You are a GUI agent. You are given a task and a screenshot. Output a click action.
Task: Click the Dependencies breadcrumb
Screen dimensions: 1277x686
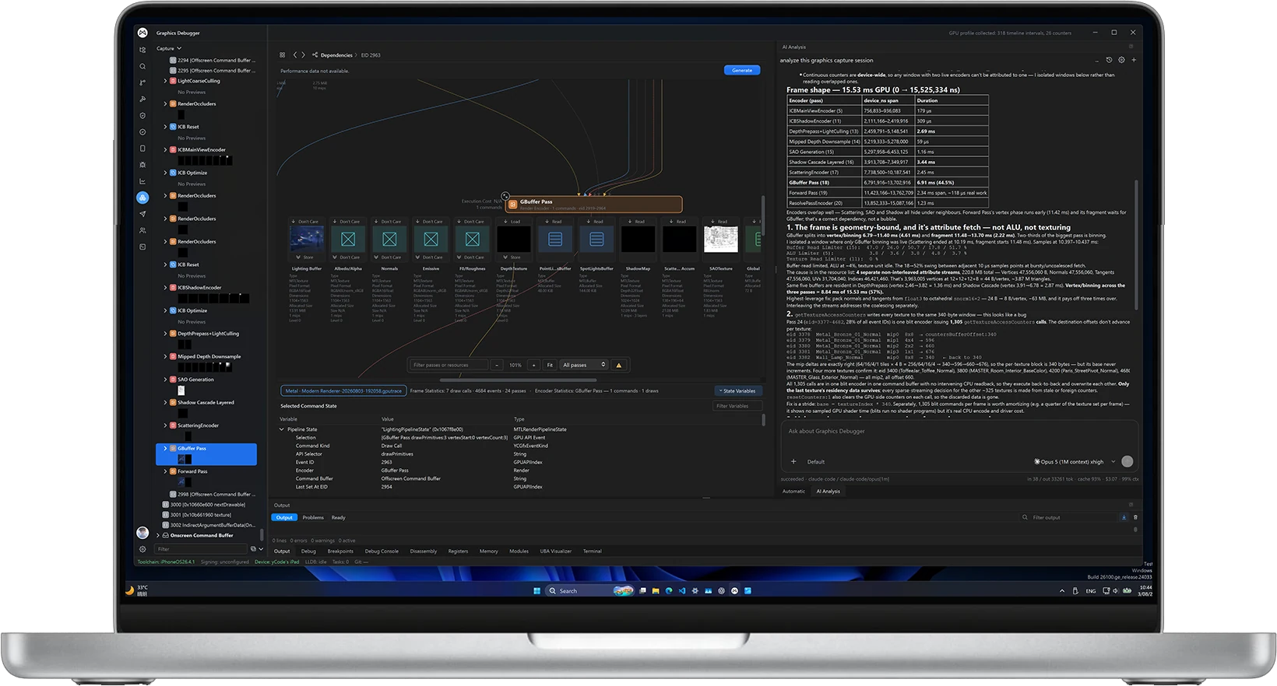[x=336, y=55]
